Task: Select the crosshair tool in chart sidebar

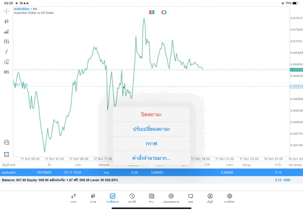Action: (6, 11)
